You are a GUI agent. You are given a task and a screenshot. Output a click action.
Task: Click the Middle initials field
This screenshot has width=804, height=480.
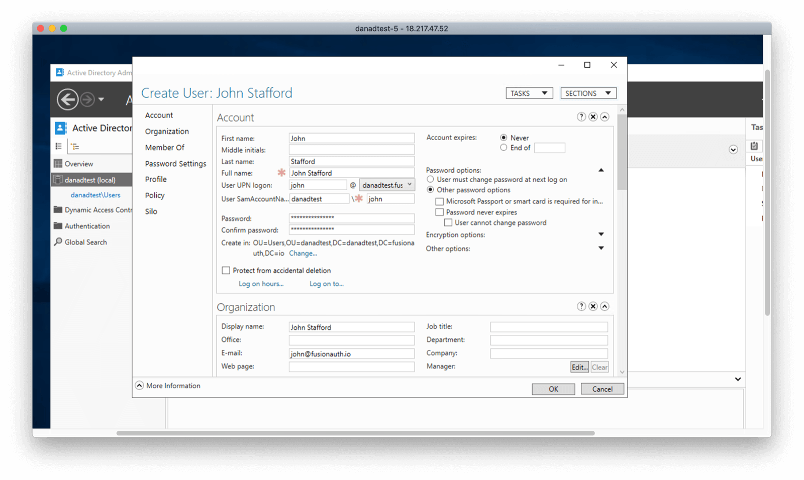coord(352,150)
